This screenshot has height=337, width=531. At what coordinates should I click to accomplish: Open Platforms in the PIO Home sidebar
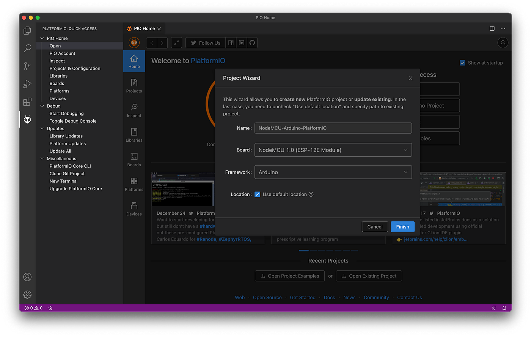tap(134, 184)
